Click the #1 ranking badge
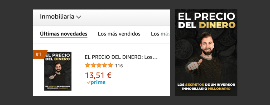 tap(40, 54)
